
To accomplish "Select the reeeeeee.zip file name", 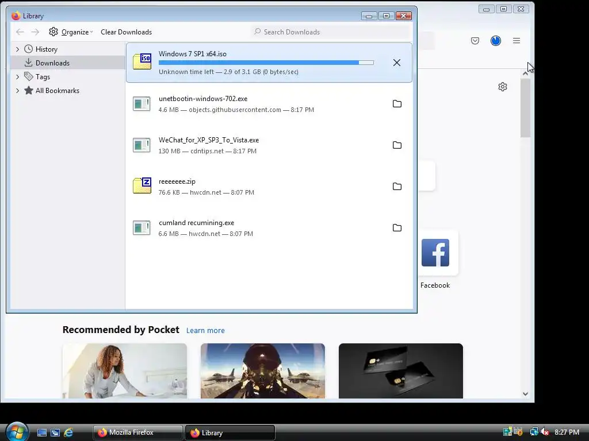I will (177, 181).
